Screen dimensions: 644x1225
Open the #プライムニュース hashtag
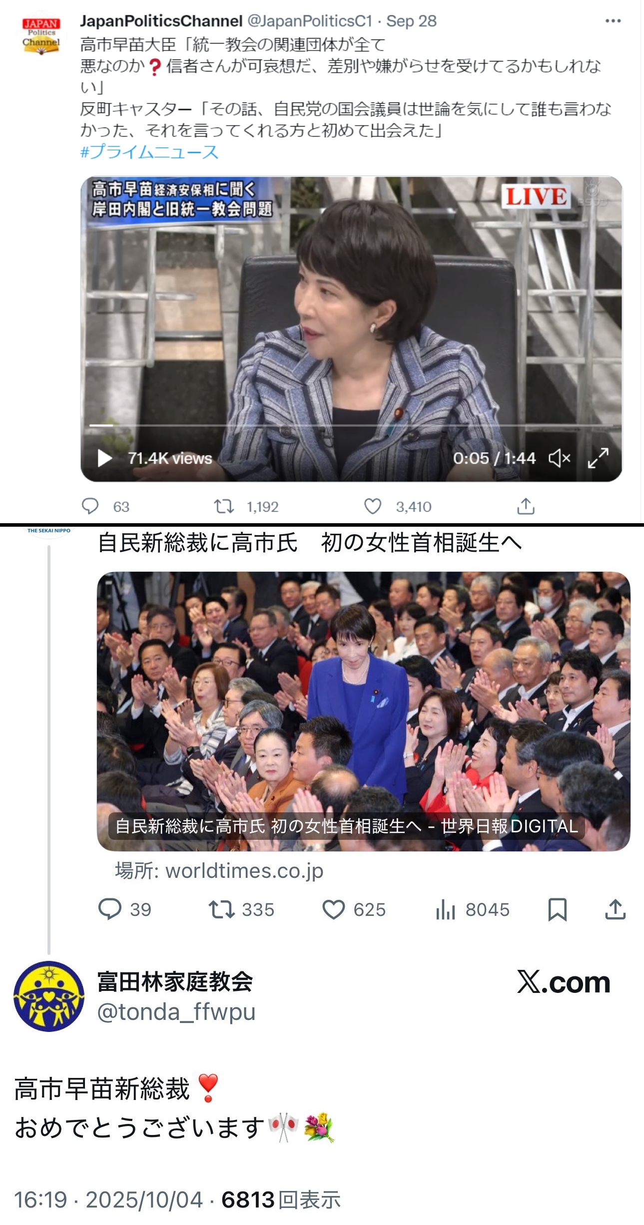pyautogui.click(x=149, y=152)
